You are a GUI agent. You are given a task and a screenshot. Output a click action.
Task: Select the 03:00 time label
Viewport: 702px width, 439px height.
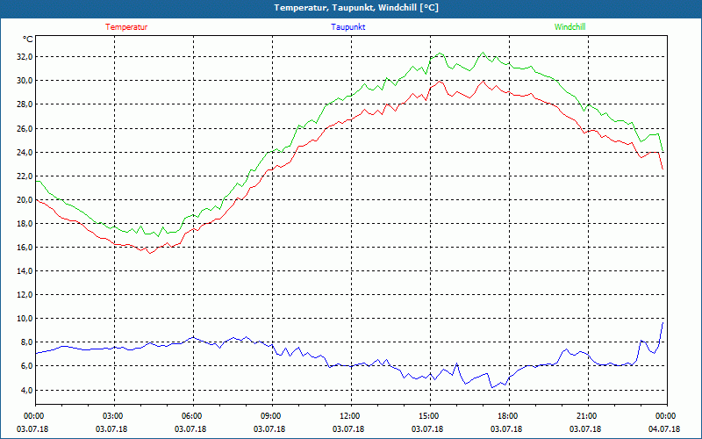113,416
